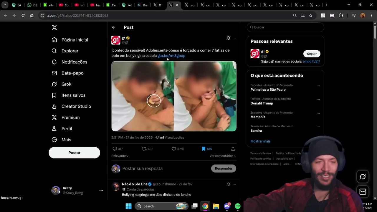
Task: Open floating Grok button
Action: point(363,177)
